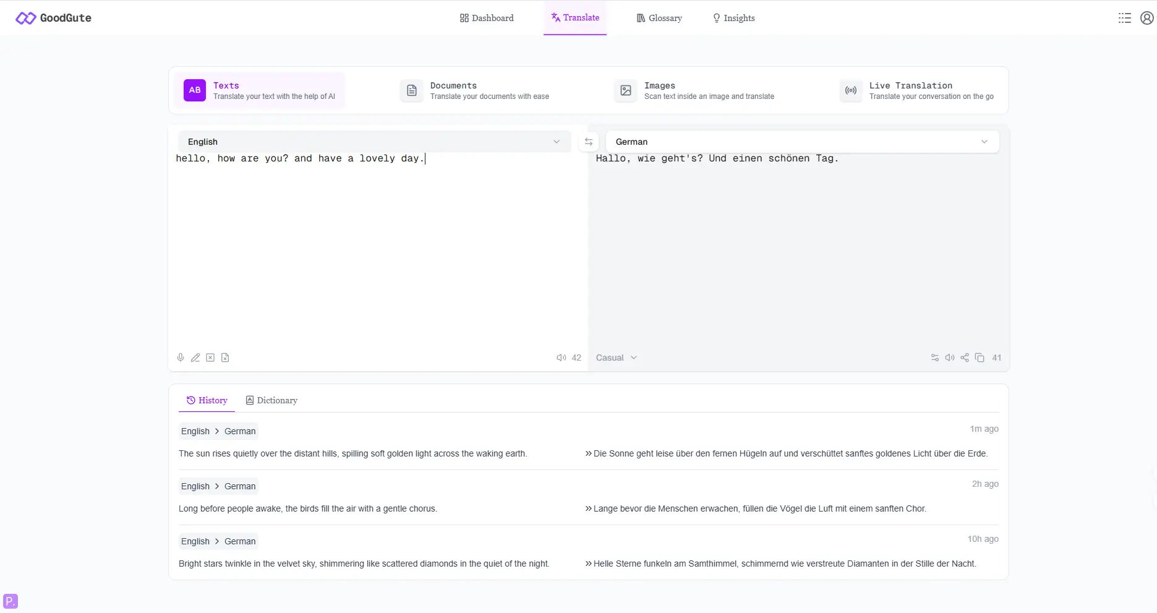Screen dimensions: 1157x613
Task: Copy the translation with copy icon
Action: pos(980,358)
